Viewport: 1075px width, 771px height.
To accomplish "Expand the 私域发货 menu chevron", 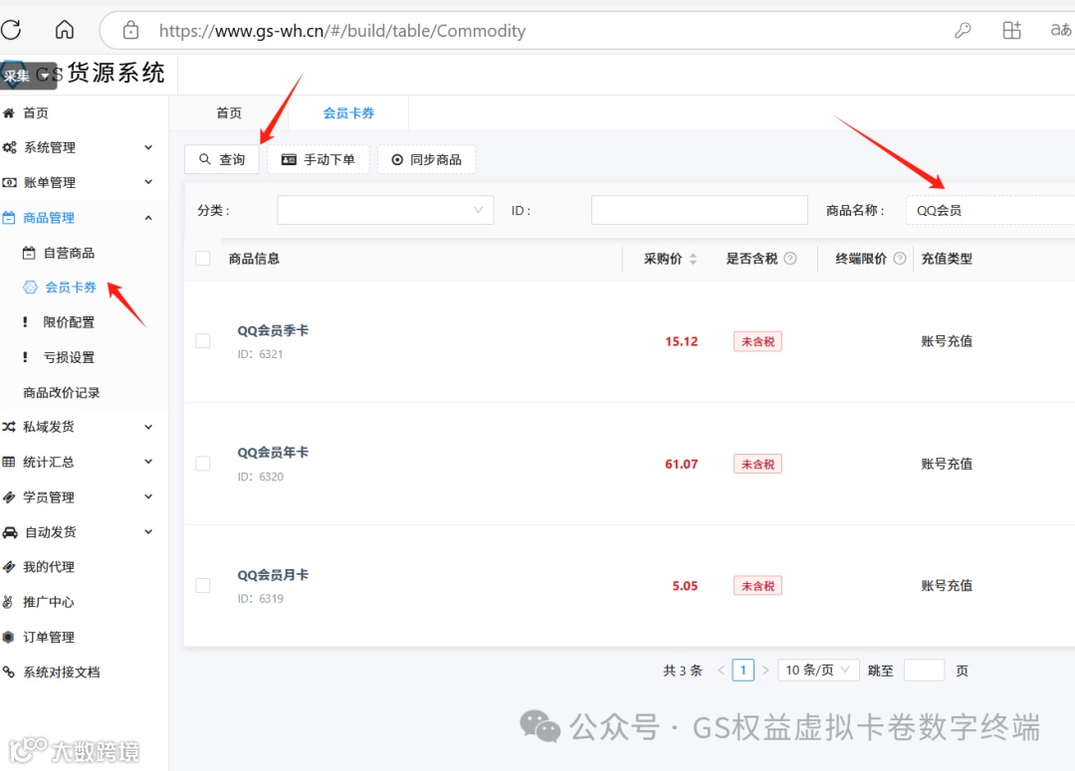I will [148, 427].
